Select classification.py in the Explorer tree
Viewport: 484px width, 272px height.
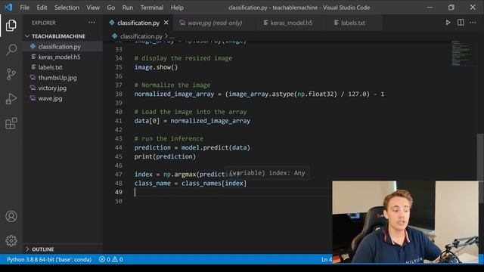click(x=59, y=47)
